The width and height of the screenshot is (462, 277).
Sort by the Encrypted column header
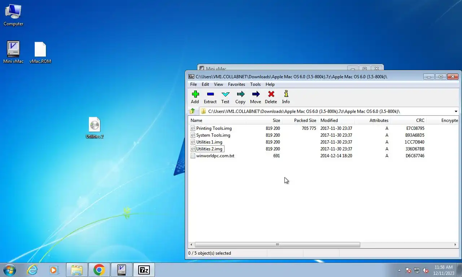point(443,120)
